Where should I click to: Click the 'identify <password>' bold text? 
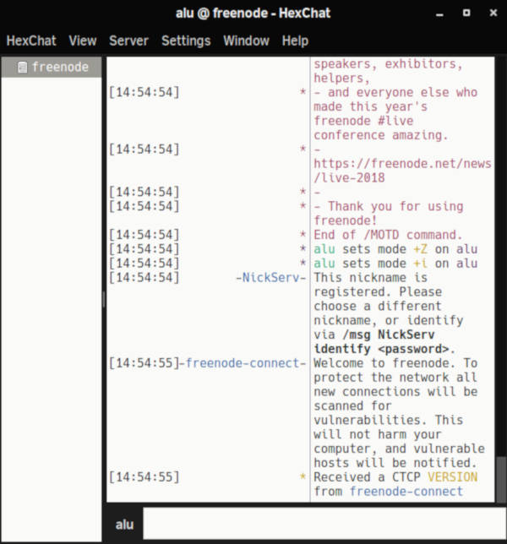click(x=381, y=349)
